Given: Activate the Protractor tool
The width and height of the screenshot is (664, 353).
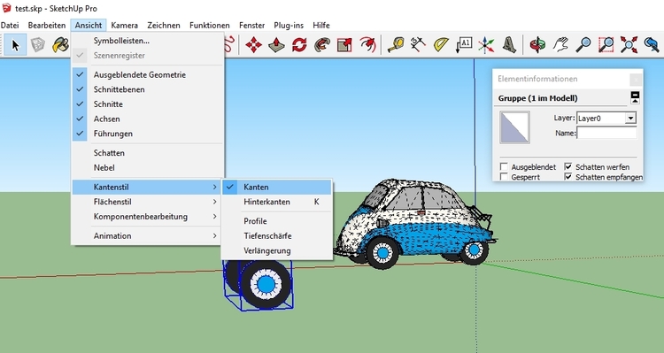Looking at the screenshot, I should [x=441, y=44].
